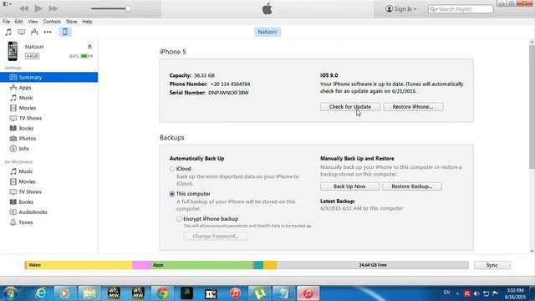Open the Apps library icon in toolbar
Viewport: 535px width, 301px height.
[34, 32]
